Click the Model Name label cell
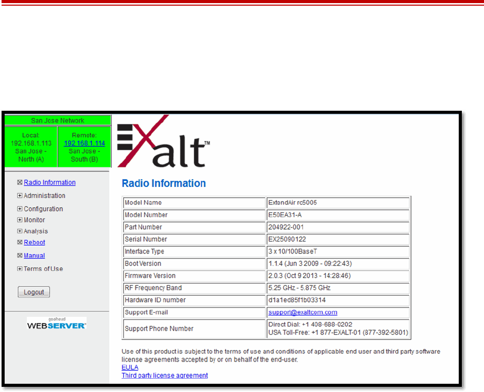Image resolution: width=484 pixels, height=392 pixels. [x=194, y=202]
